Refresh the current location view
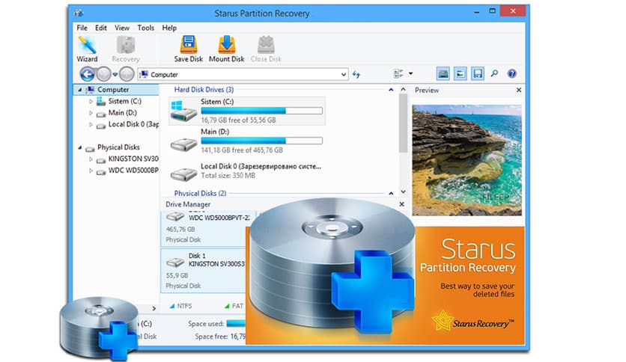 356,75
